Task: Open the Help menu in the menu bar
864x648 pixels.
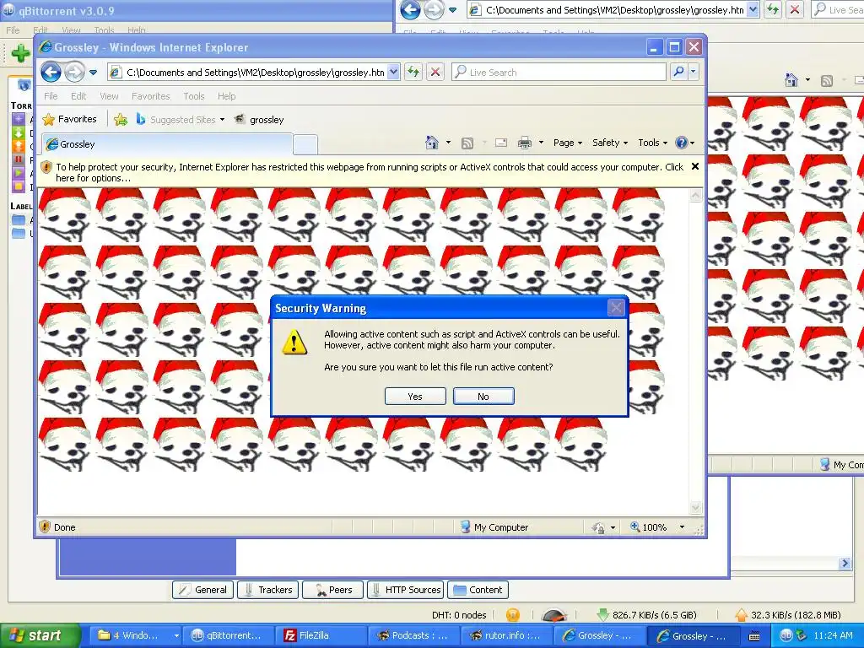Action: pyautogui.click(x=226, y=96)
